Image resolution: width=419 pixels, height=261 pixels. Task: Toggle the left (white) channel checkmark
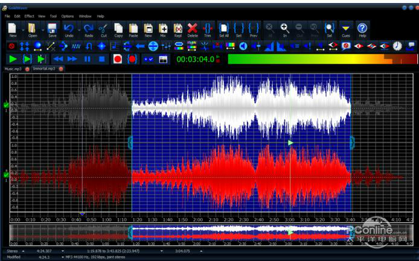(6, 105)
